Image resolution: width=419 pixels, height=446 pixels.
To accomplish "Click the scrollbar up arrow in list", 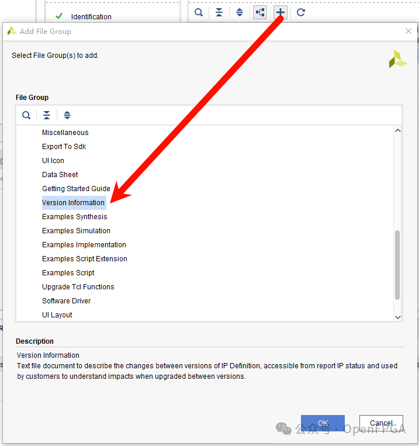I will point(398,130).
